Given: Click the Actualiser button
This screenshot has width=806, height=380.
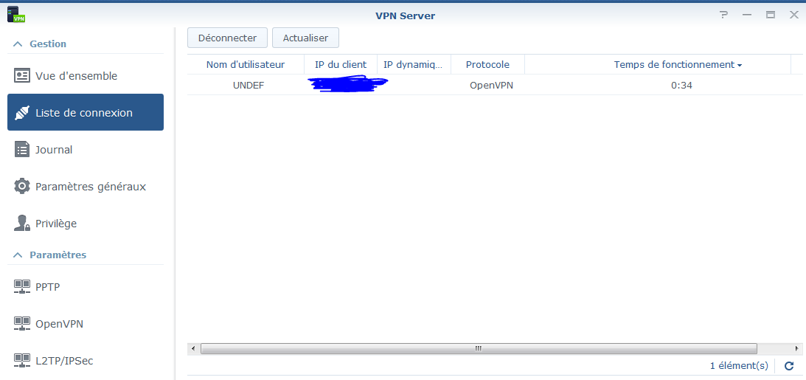Looking at the screenshot, I should pyautogui.click(x=305, y=38).
